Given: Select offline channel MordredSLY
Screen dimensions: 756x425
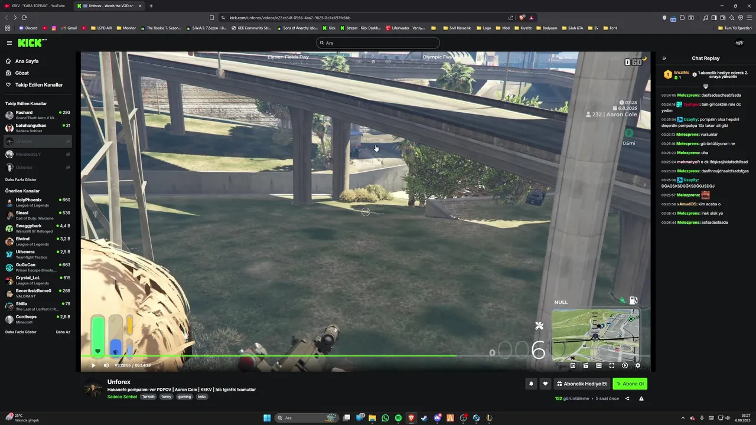Looking at the screenshot, I should [x=38, y=154].
